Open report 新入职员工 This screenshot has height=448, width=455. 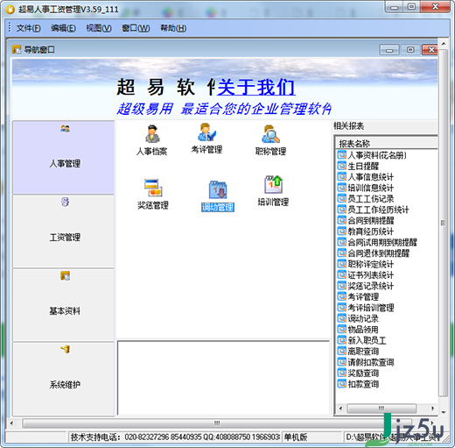(367, 341)
